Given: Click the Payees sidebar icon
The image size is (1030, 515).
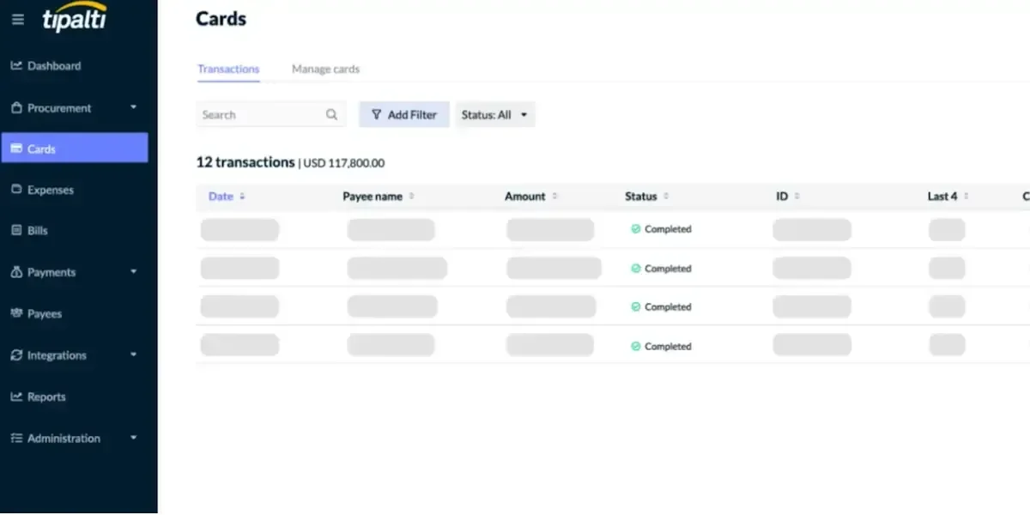Looking at the screenshot, I should pos(15,313).
